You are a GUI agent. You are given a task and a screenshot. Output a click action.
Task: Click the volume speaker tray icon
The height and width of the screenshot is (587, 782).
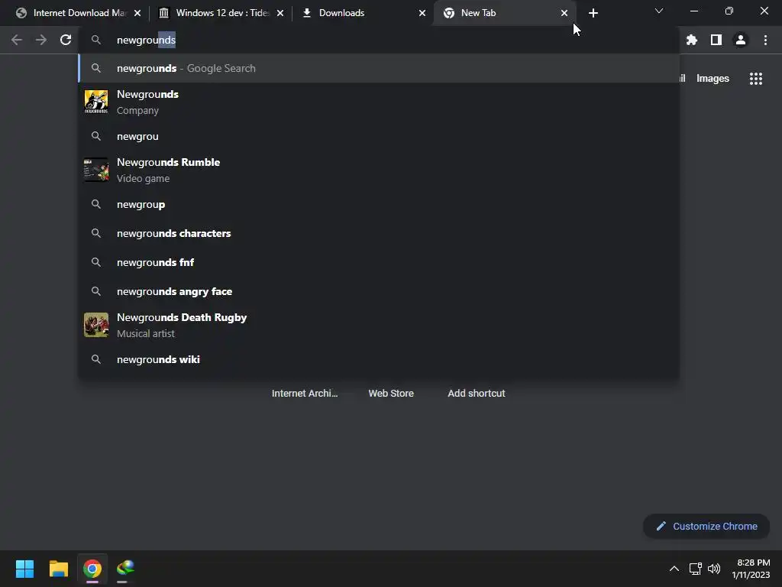pos(714,569)
